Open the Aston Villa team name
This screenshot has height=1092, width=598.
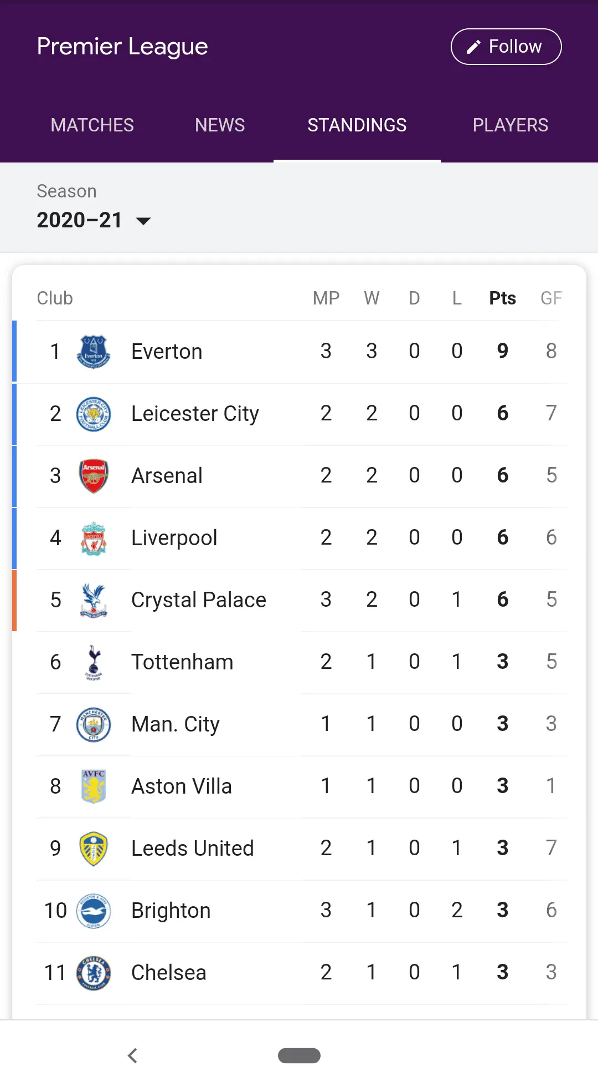tap(182, 786)
